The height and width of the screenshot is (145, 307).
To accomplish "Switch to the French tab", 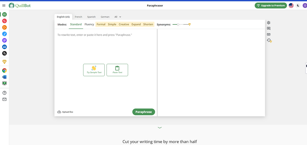I will pos(79,17).
